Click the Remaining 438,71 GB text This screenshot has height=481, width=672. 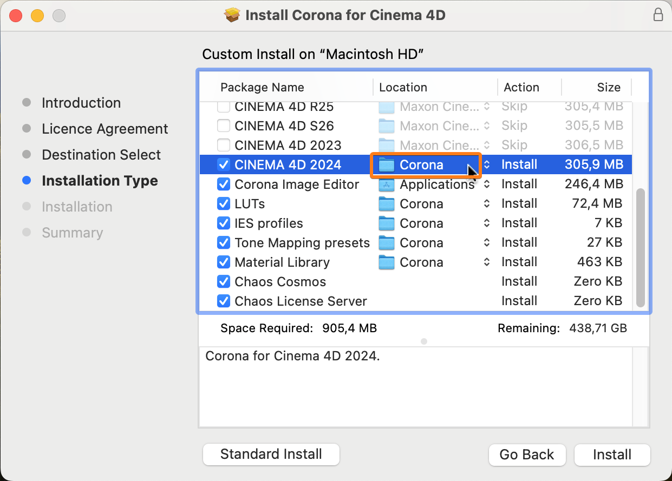tap(563, 328)
